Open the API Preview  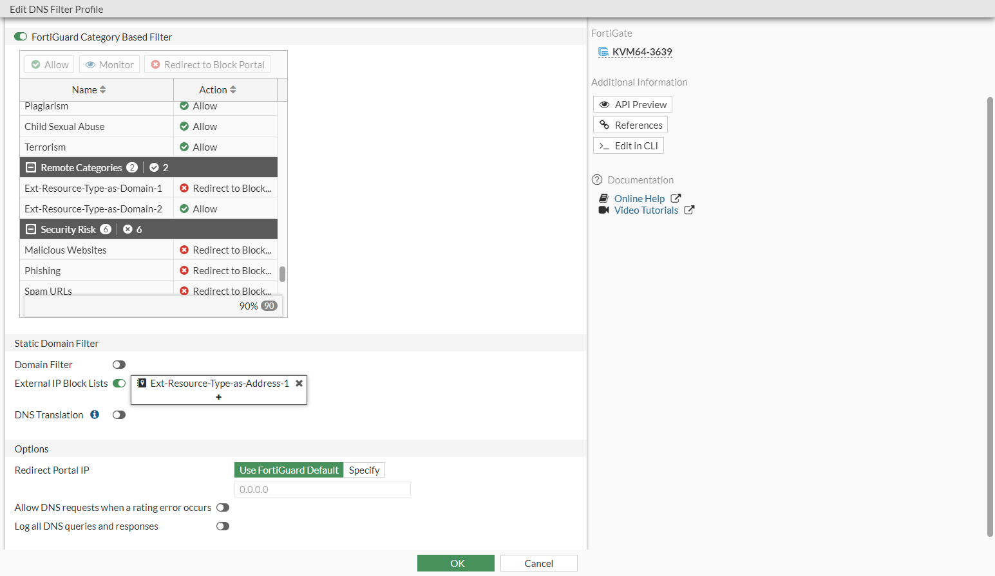(632, 104)
